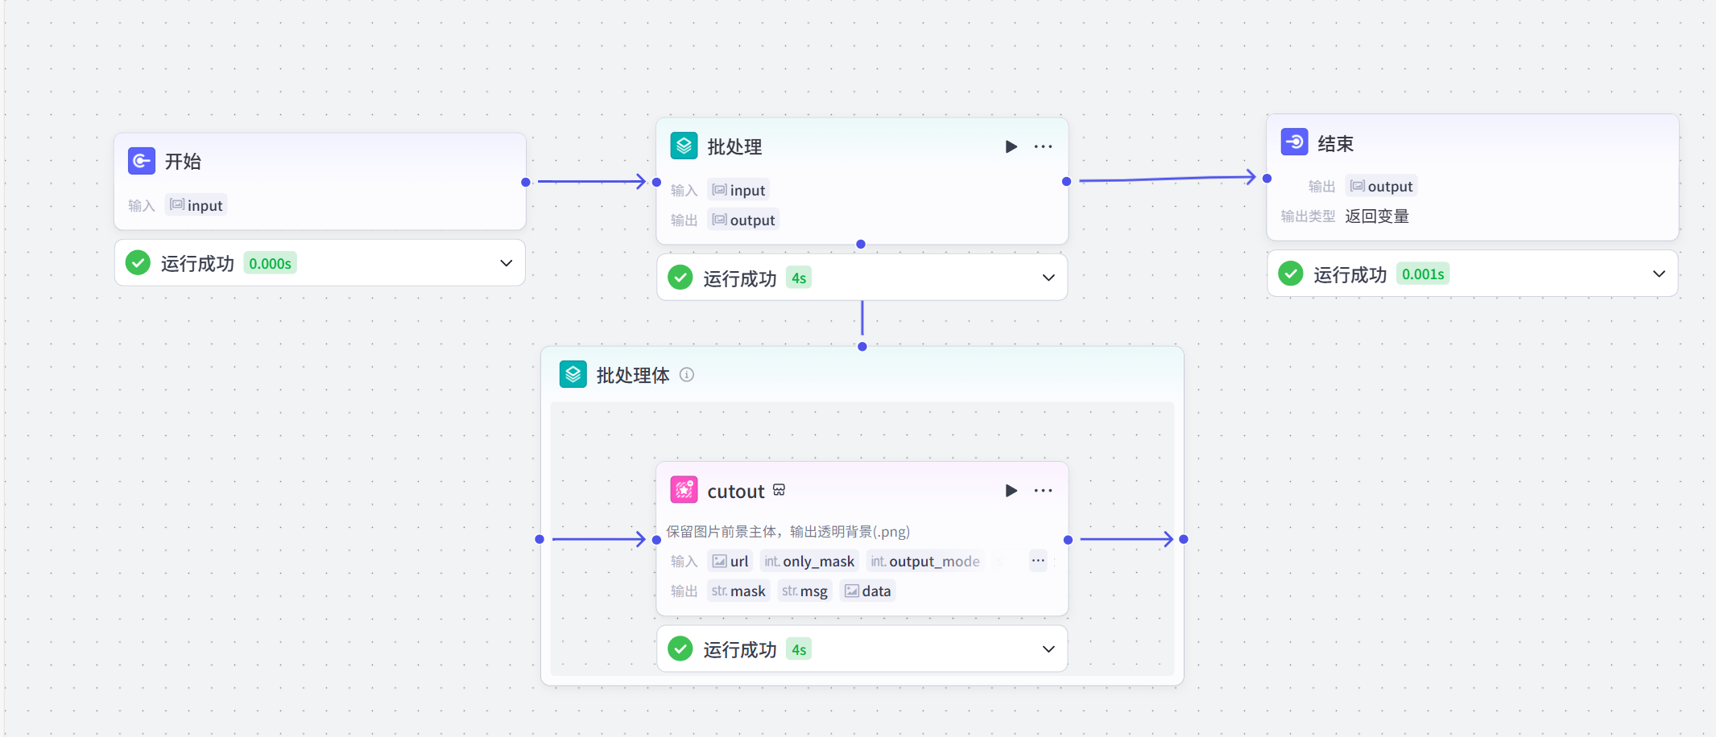
Task: Click the 开始 start node icon
Action: (141, 161)
